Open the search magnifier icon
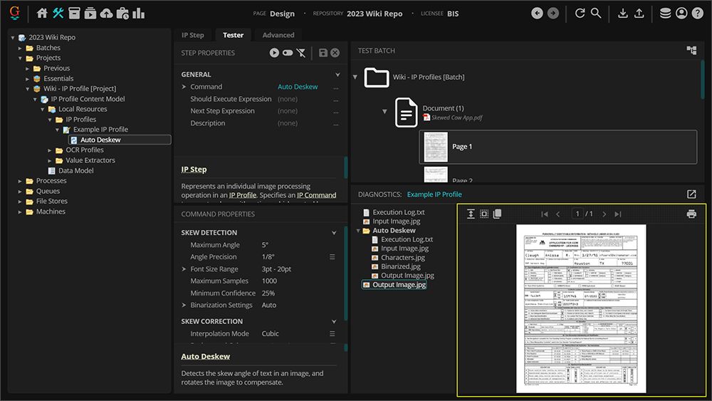This screenshot has width=712, height=401. [596, 13]
